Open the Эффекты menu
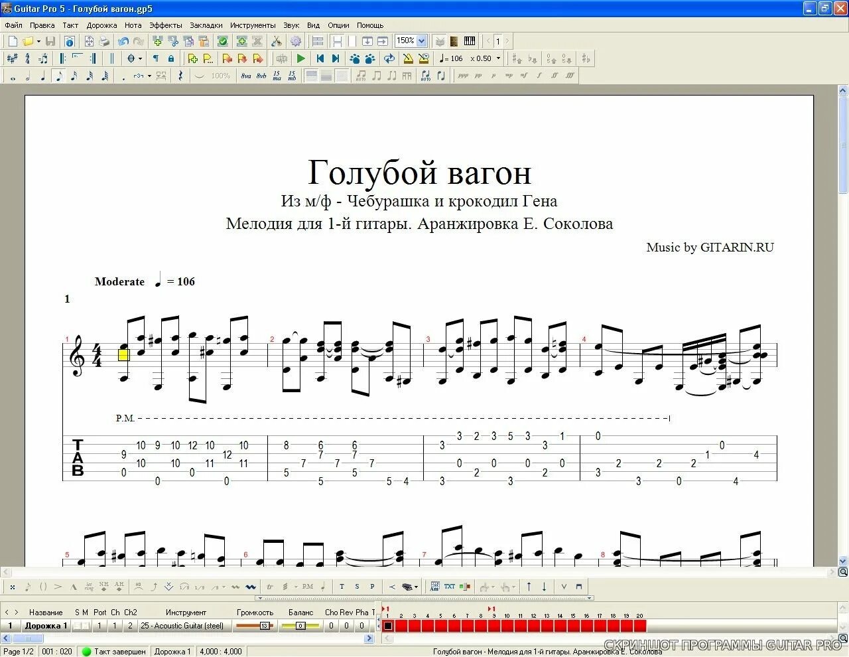 pyautogui.click(x=166, y=25)
